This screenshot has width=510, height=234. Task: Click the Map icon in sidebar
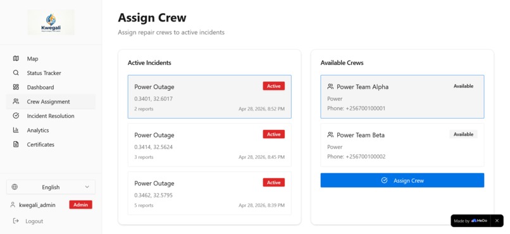coord(16,58)
